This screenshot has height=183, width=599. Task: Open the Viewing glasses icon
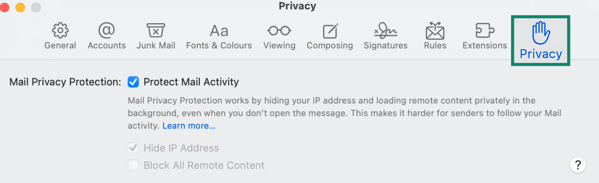point(279,30)
